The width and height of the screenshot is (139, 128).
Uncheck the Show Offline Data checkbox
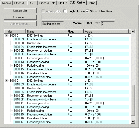[x=87, y=11]
